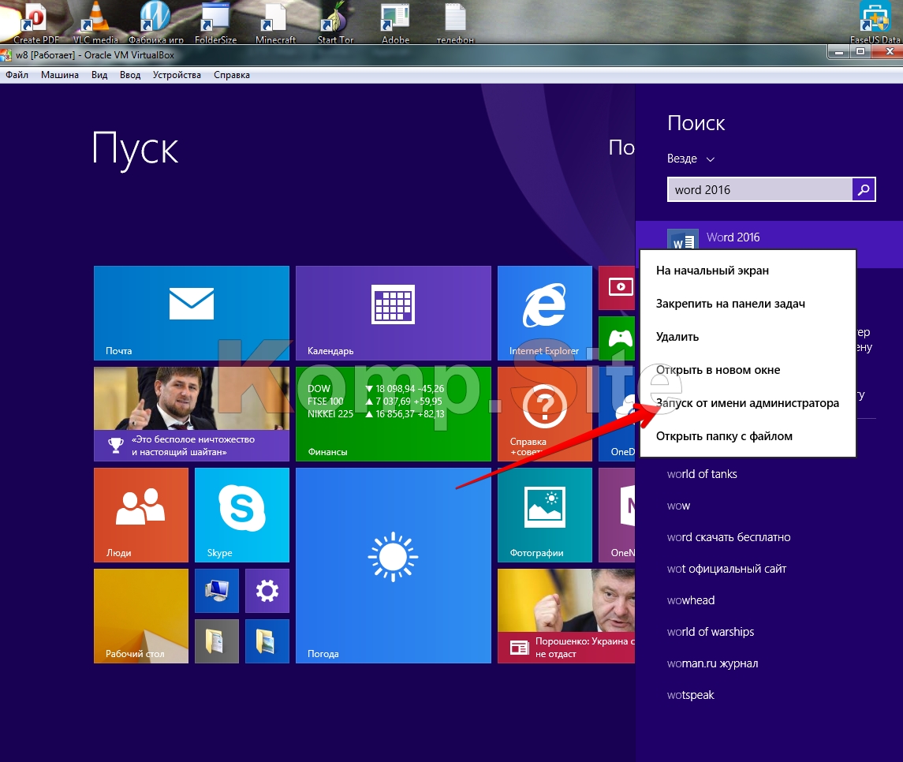Open the Kadyrov news headline tile
The width and height of the screenshot is (903, 762).
[x=191, y=413]
